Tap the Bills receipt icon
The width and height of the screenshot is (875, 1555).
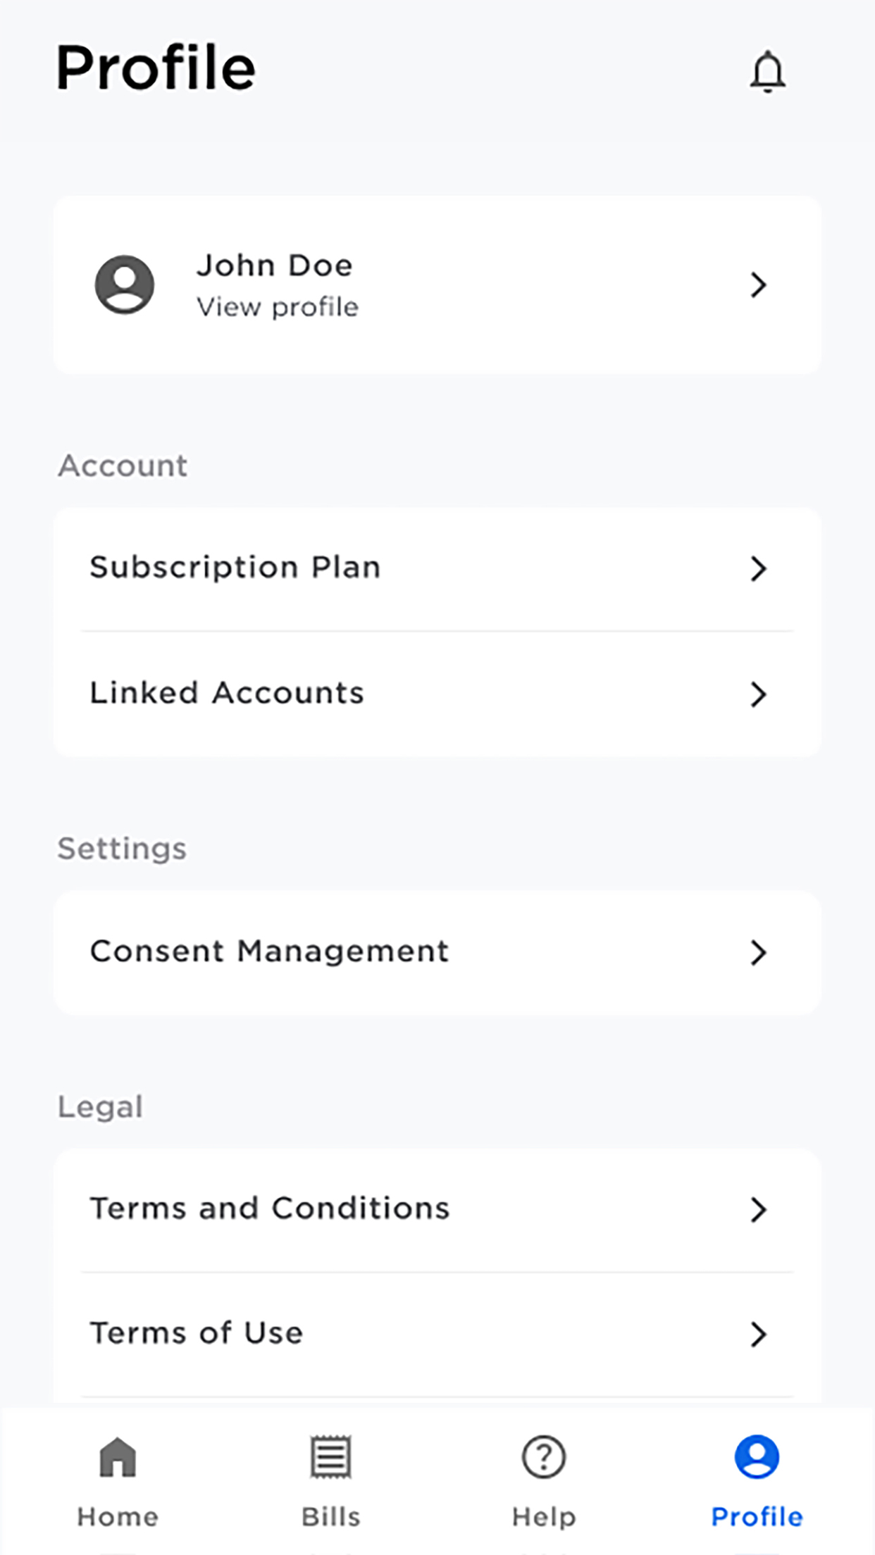[330, 1456]
